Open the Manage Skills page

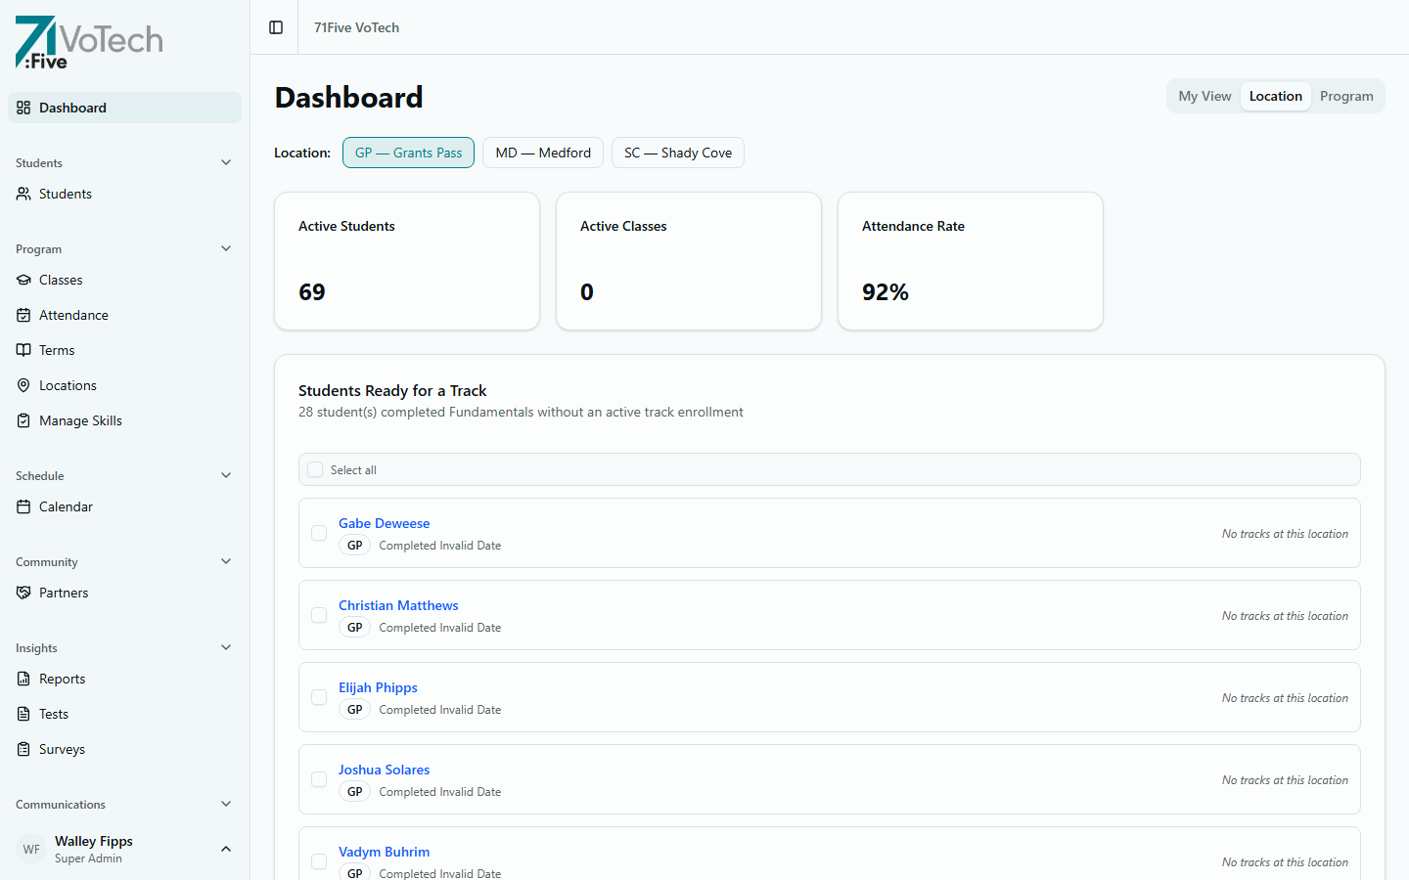[x=79, y=420]
